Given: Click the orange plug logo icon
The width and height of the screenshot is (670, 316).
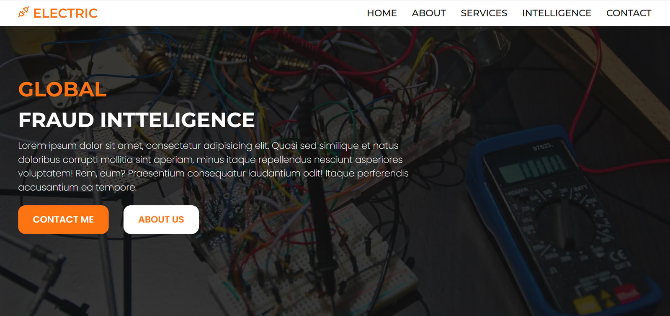Looking at the screenshot, I should [x=23, y=13].
